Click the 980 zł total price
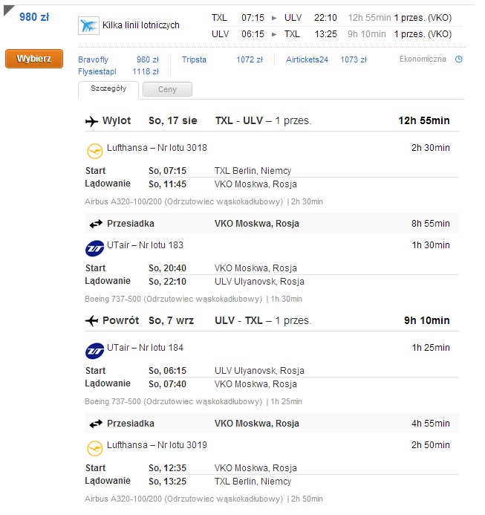The width and height of the screenshot is (485, 515). [x=34, y=17]
